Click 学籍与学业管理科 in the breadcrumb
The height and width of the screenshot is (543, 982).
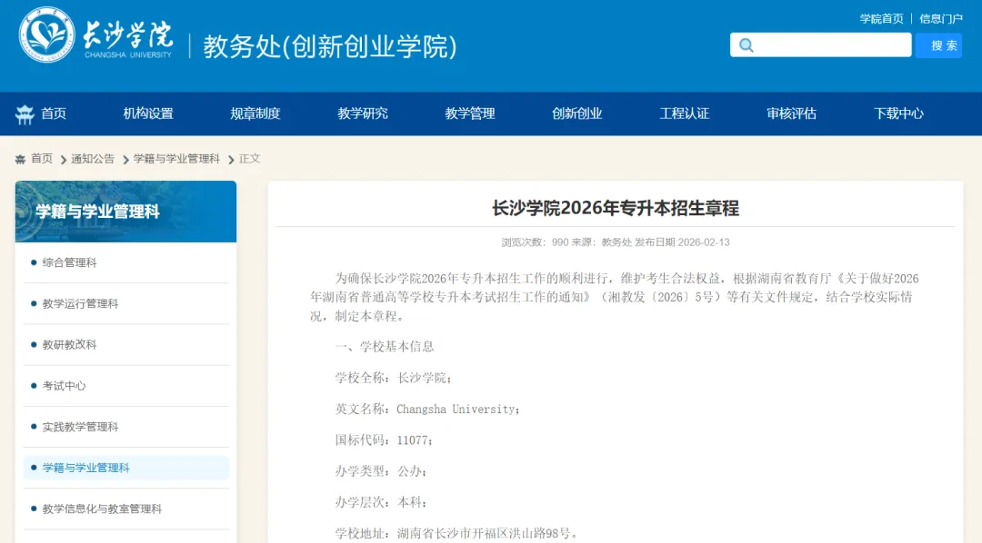coord(176,159)
